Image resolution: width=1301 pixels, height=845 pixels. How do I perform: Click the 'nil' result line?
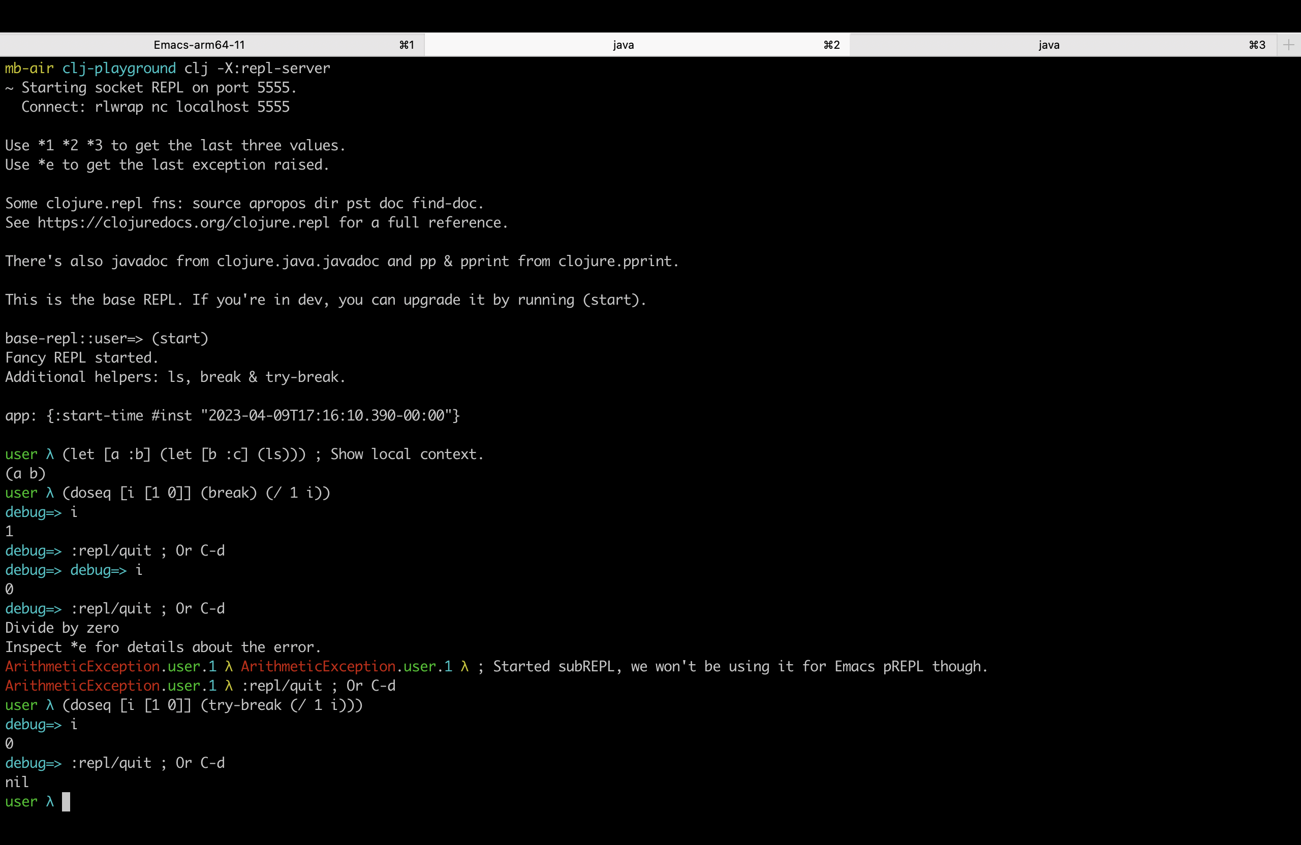[x=17, y=782]
